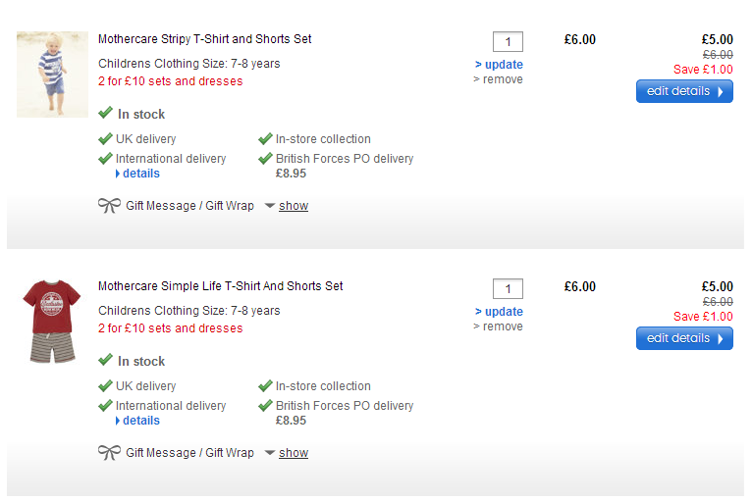Expand delivery details for Simple Life set
The image size is (752, 502).
pyautogui.click(x=140, y=421)
